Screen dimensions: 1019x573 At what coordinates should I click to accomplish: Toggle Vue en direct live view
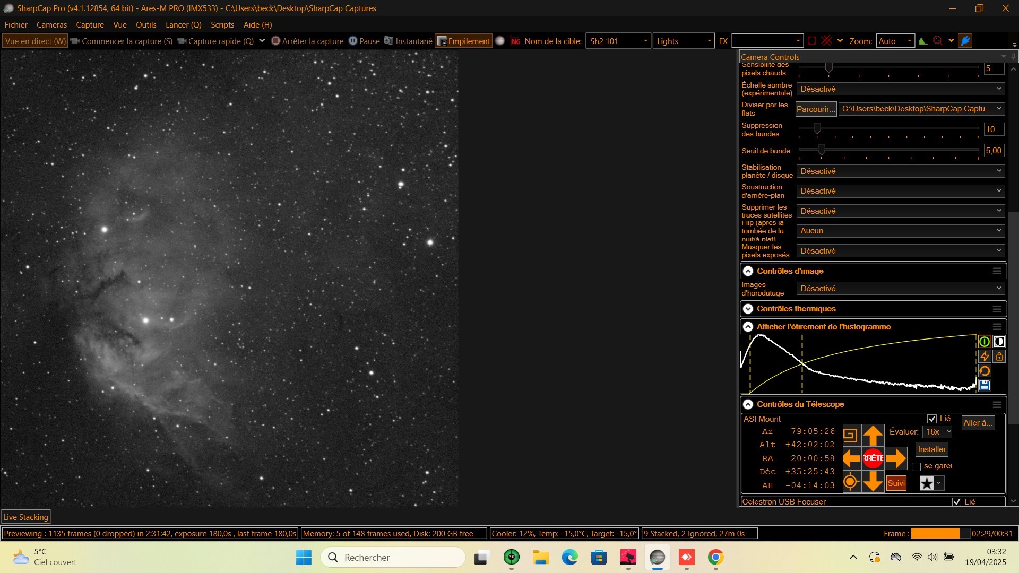click(35, 41)
